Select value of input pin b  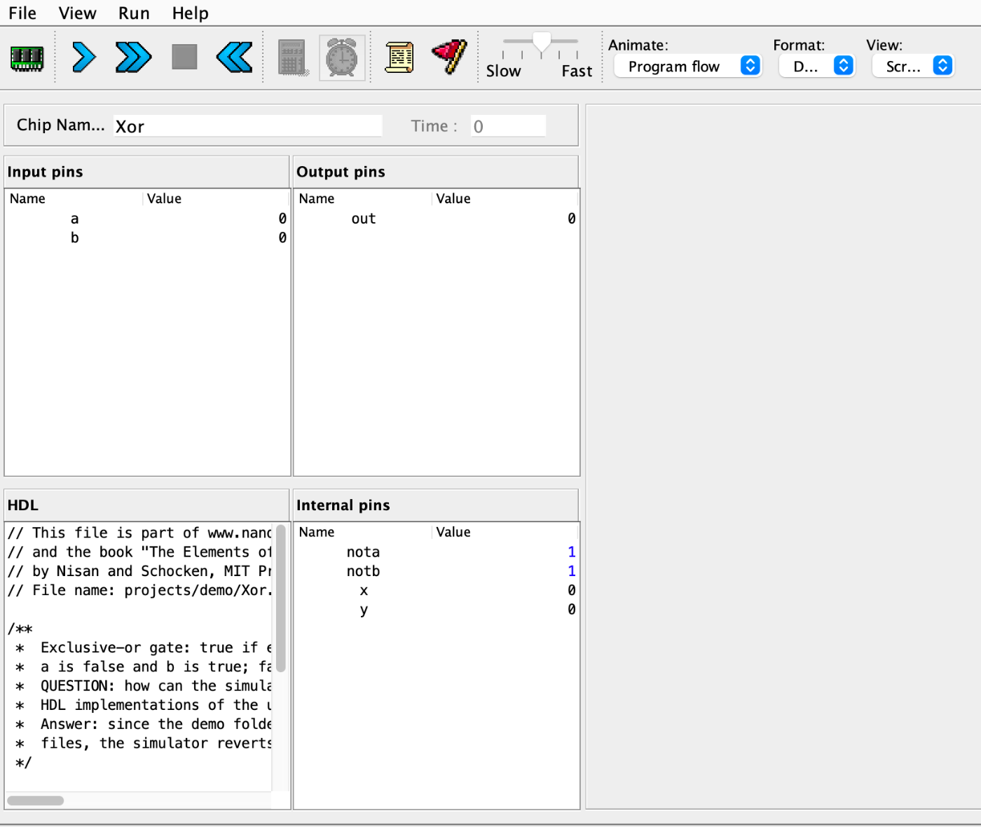point(282,238)
